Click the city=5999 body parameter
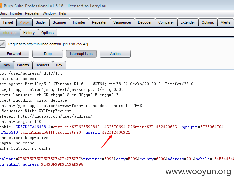 coord(127,159)
